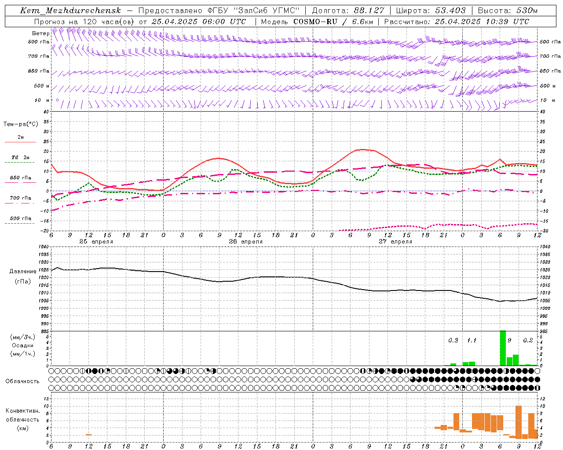This screenshot has width=563, height=450.
Task: Click the 'Облачность' cloud cover label
Action: pos(22,381)
